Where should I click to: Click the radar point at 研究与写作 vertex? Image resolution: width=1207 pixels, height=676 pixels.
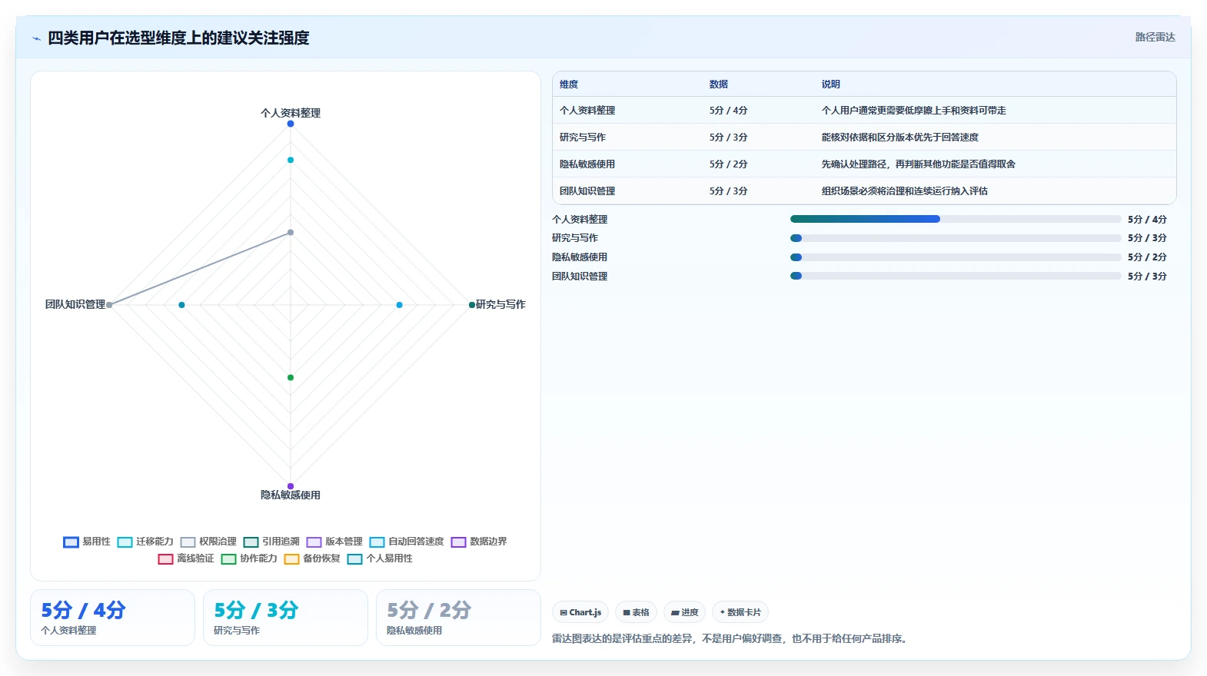tap(472, 305)
